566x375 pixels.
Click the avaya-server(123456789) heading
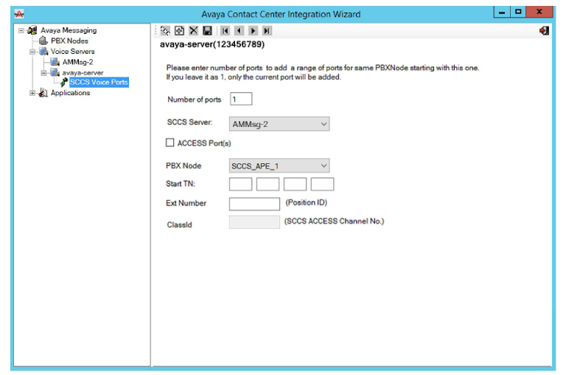point(212,44)
